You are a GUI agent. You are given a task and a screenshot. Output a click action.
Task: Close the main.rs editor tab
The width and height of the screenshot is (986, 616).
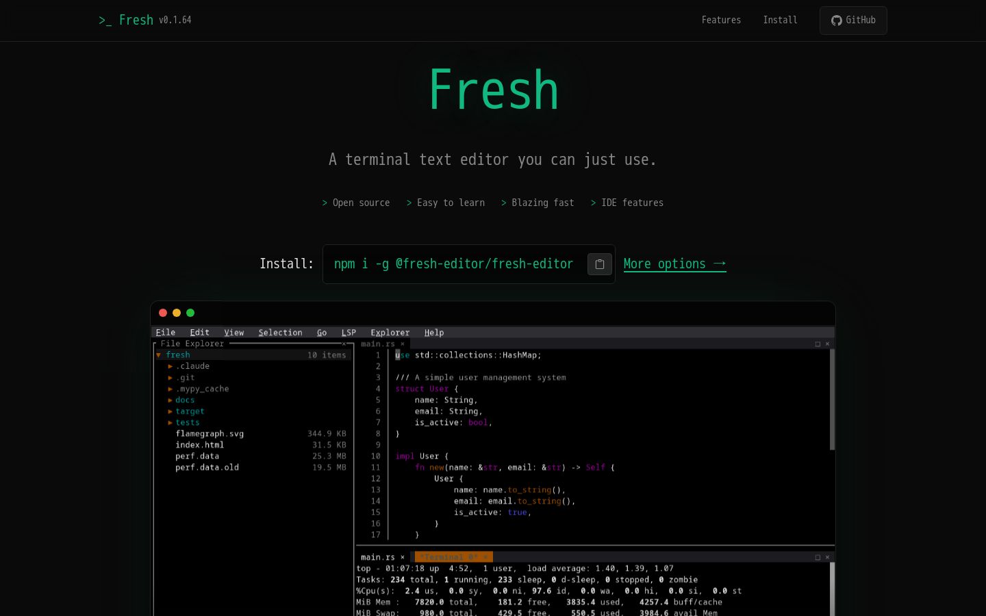pos(403,344)
